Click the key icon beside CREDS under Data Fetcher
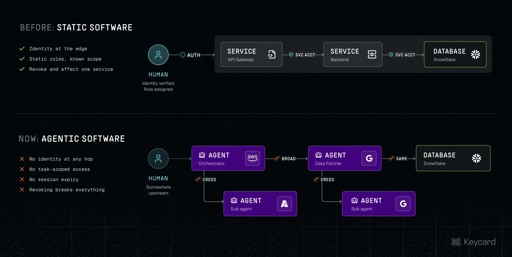Screen dimensions: 512x257 pos(316,179)
